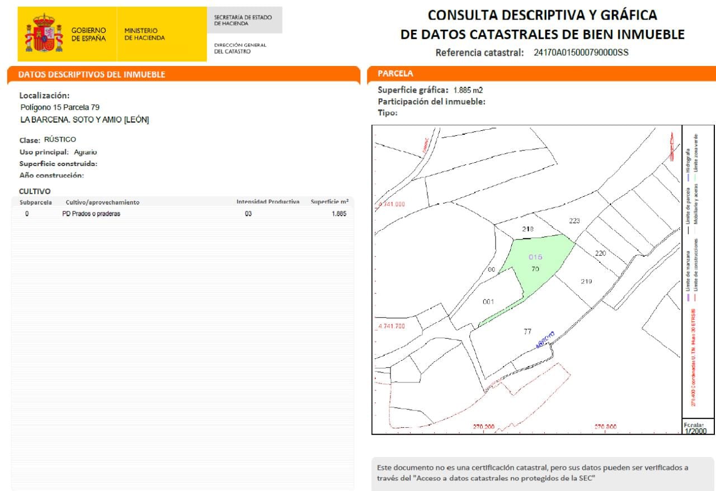Select the PD Prados o praderas row
716x491 pixels.
click(x=182, y=214)
